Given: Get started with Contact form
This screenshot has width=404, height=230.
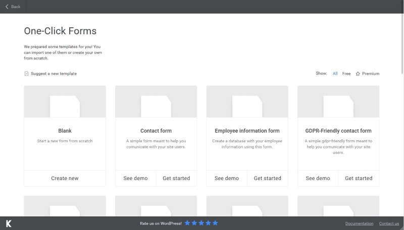Looking at the screenshot, I should [x=176, y=178].
